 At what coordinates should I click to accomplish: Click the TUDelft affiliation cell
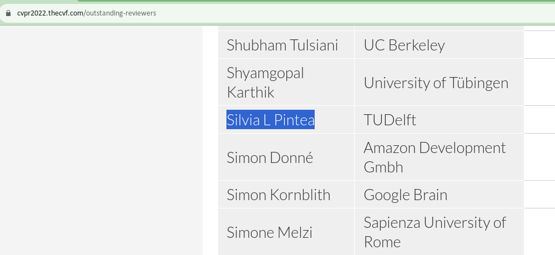tap(439, 120)
